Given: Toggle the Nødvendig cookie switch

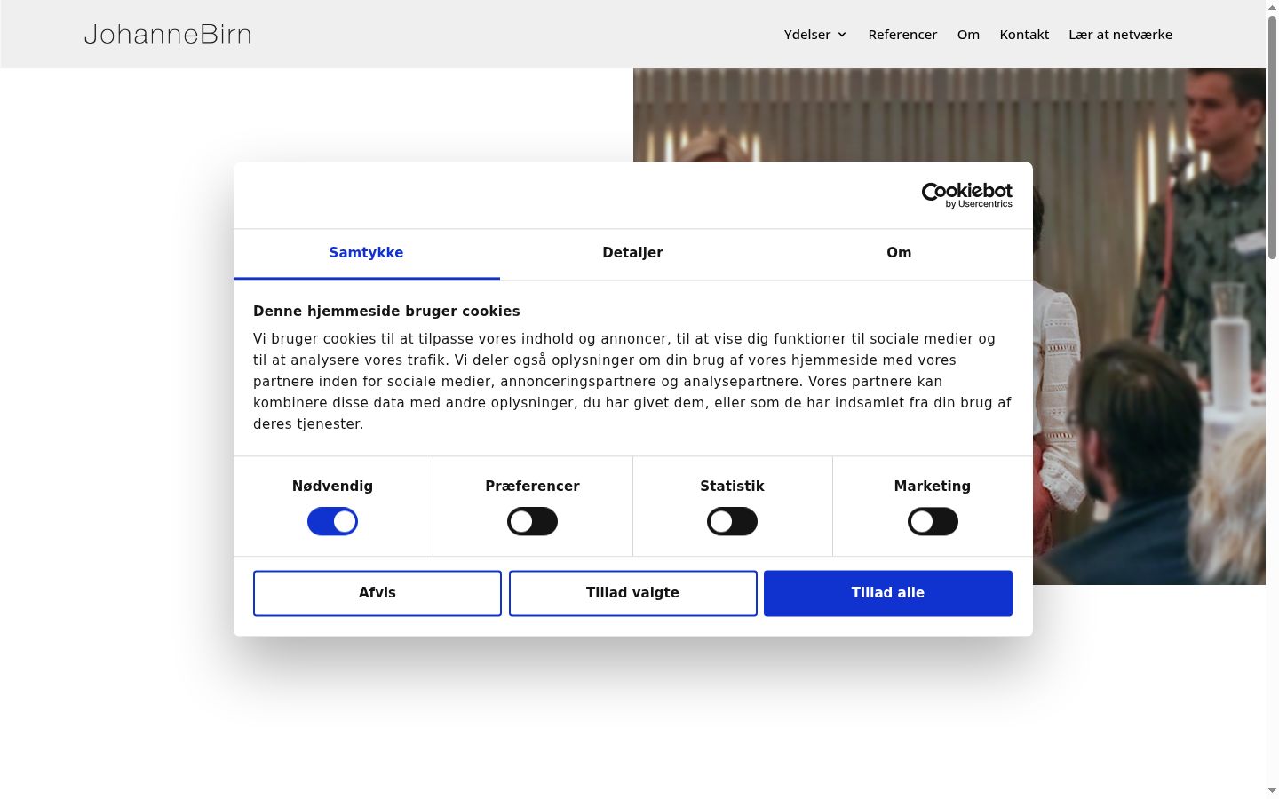Looking at the screenshot, I should [332, 522].
